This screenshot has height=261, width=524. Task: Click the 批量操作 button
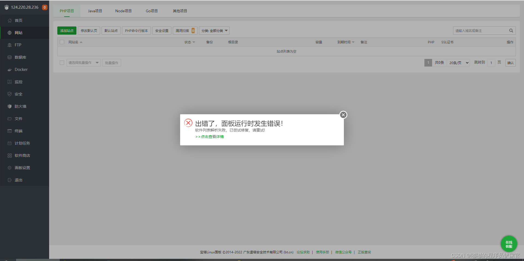tap(112, 63)
